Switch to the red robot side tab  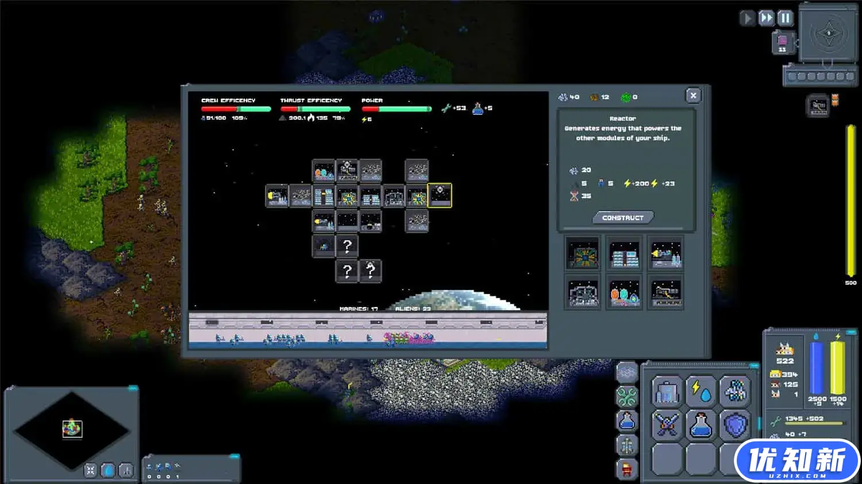click(627, 469)
